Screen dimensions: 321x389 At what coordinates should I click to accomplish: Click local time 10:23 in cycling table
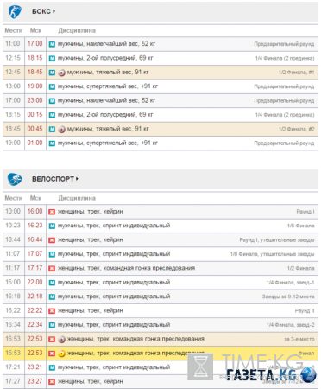(13, 226)
